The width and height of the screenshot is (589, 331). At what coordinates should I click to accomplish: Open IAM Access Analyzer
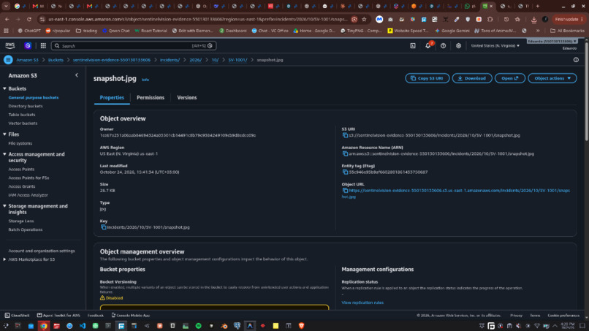point(28,195)
